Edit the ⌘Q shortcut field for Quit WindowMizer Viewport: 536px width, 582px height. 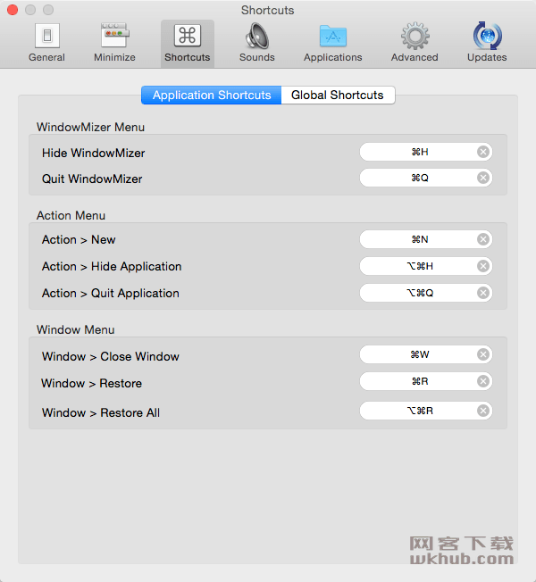point(426,178)
